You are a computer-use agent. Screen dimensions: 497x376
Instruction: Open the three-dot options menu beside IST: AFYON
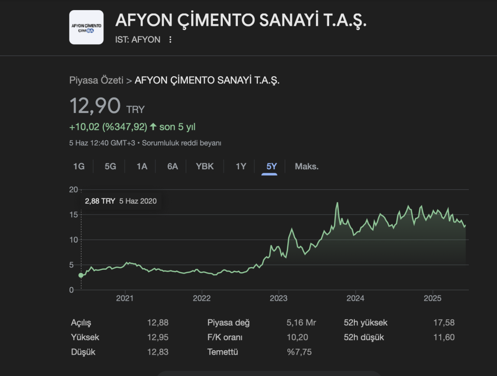tap(170, 40)
